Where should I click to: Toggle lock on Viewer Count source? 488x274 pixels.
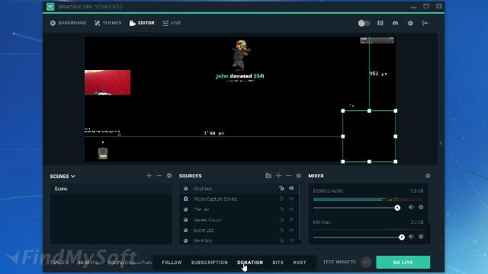(281, 220)
